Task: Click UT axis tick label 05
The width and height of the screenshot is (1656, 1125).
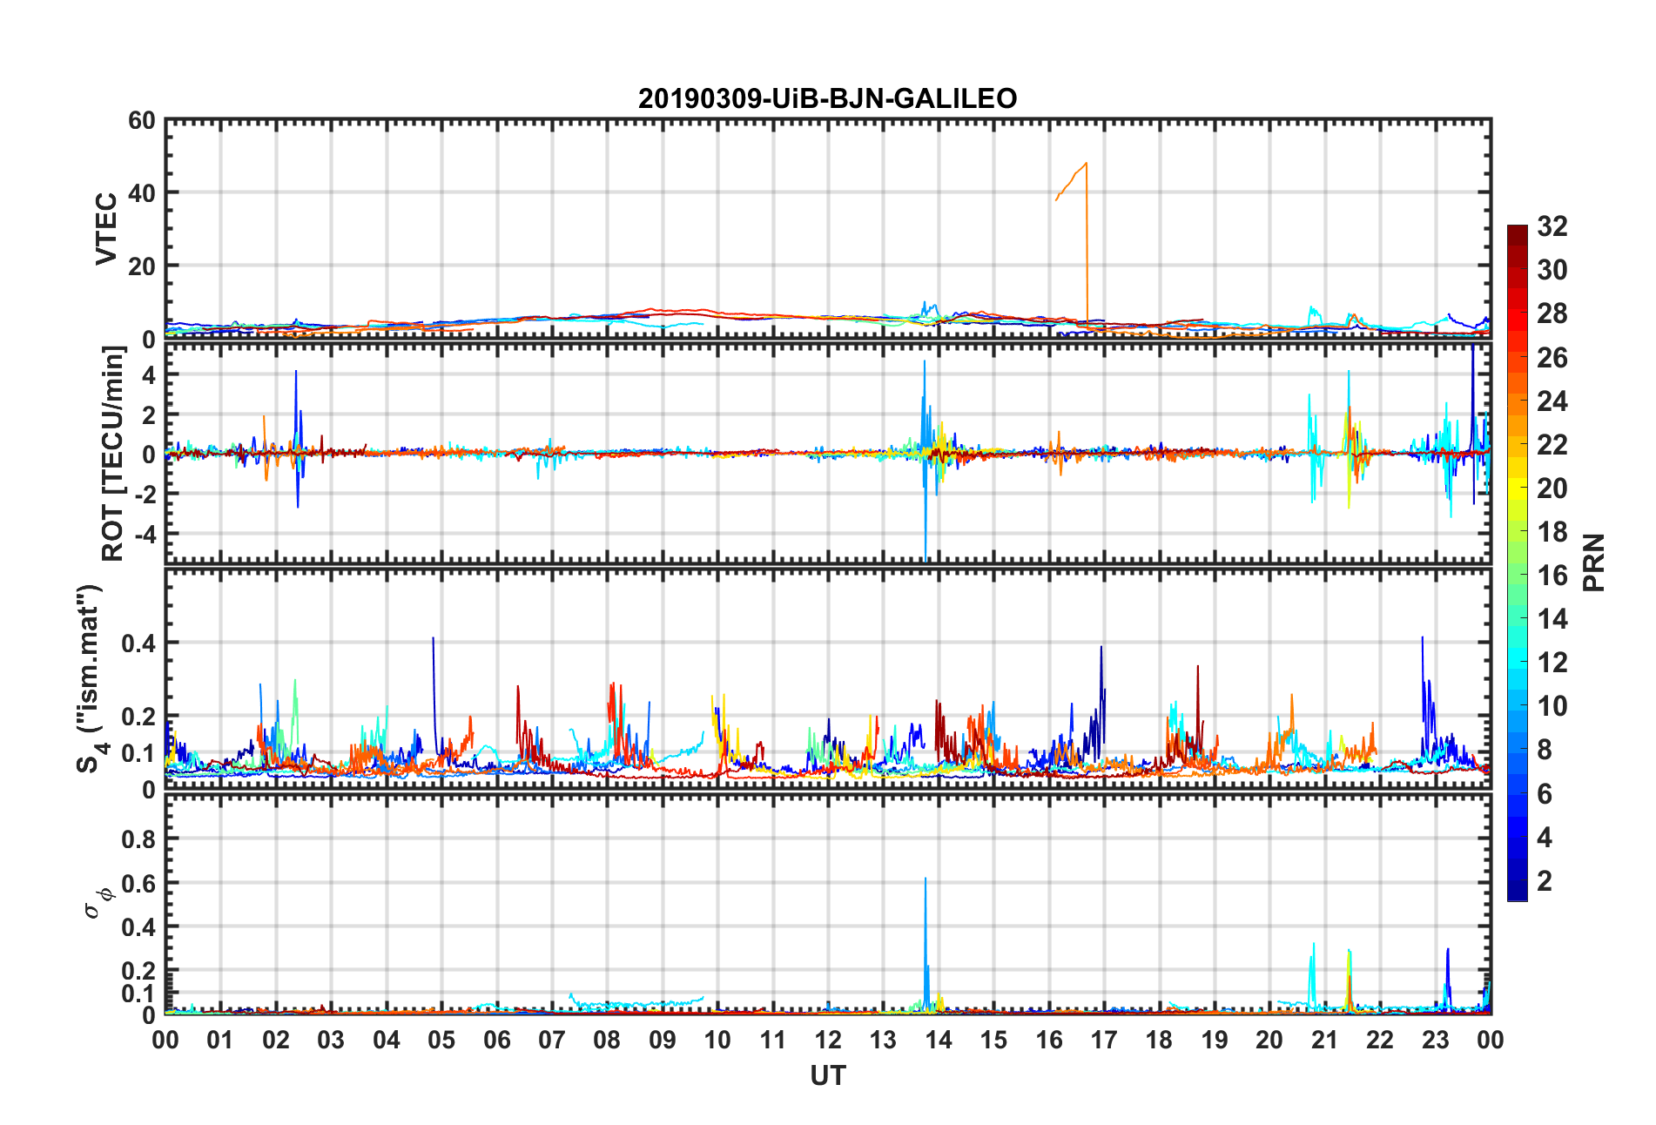Action: (441, 1040)
